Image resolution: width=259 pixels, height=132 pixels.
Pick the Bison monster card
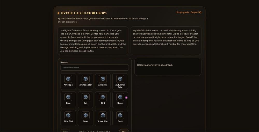tap(120, 100)
